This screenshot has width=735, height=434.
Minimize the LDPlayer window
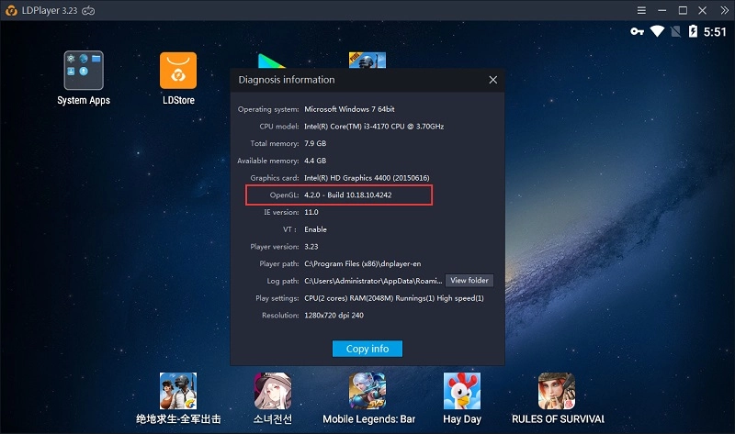[x=661, y=10]
